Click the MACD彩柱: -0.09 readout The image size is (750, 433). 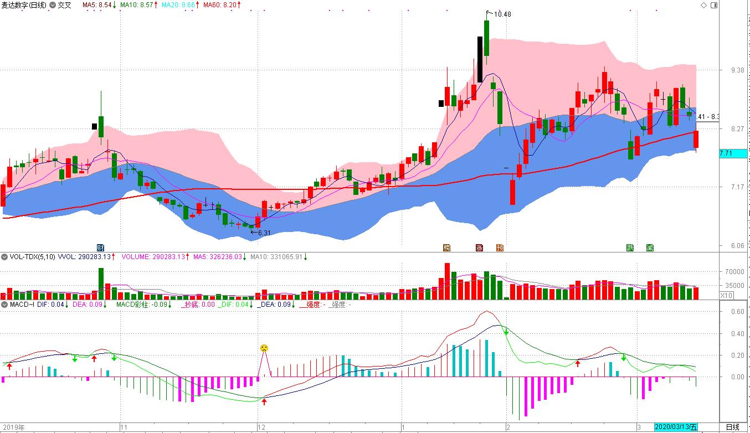142,305
